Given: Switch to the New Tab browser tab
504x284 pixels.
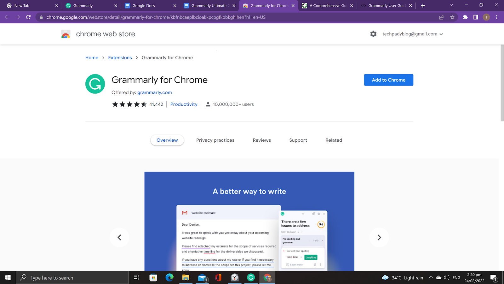Looking at the screenshot, I should [x=33, y=6].
